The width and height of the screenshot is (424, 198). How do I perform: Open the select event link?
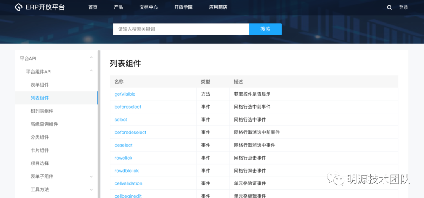pos(121,120)
